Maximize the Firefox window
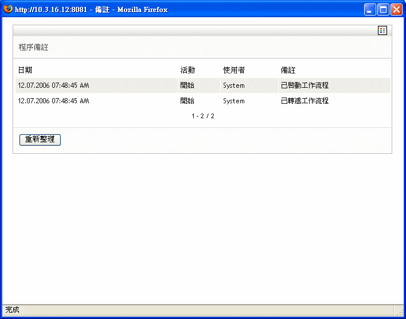Screen dimensions: 406x319 (383, 10)
